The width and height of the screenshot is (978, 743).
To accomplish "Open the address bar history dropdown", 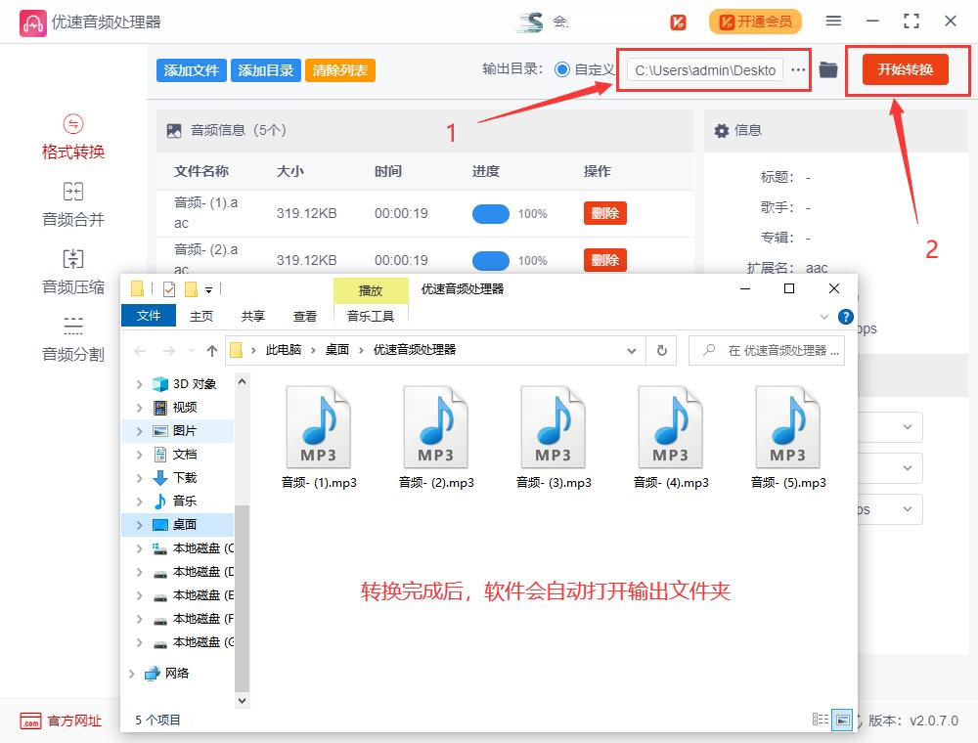I will click(x=632, y=351).
